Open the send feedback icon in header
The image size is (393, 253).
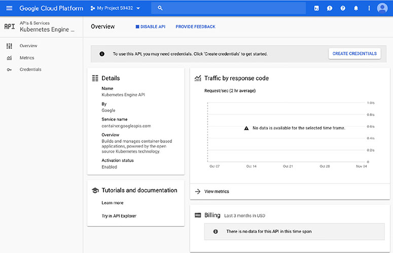[x=330, y=8]
